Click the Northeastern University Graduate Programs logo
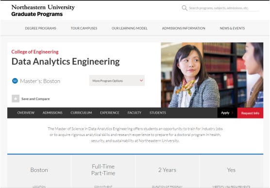 [43, 10]
